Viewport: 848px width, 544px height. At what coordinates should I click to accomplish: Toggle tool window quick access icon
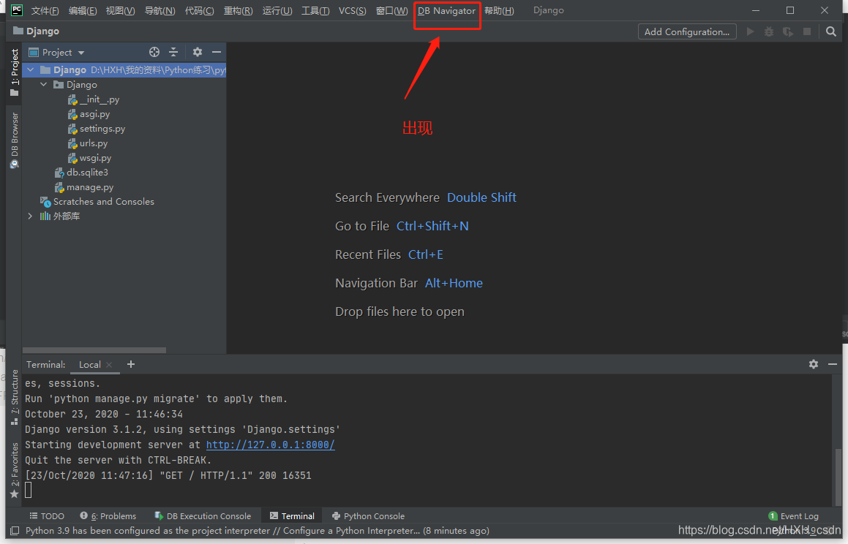(15, 531)
